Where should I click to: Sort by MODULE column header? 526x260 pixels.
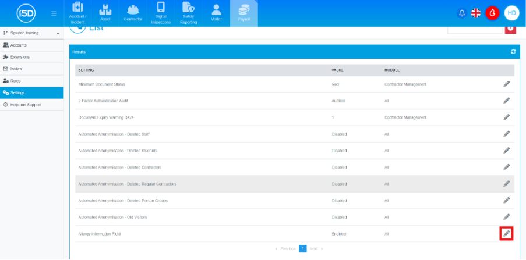click(x=392, y=70)
